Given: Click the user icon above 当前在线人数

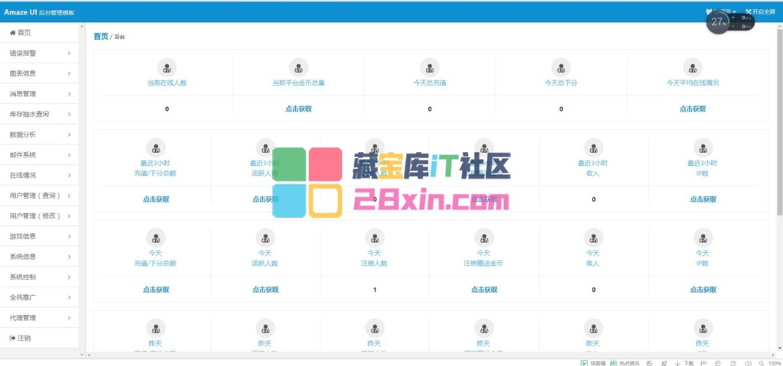Looking at the screenshot, I should tap(167, 67).
